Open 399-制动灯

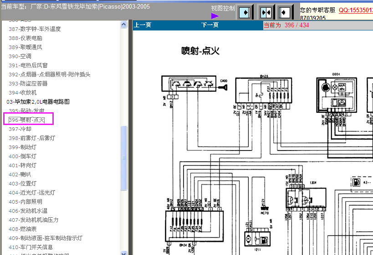tap(23, 147)
